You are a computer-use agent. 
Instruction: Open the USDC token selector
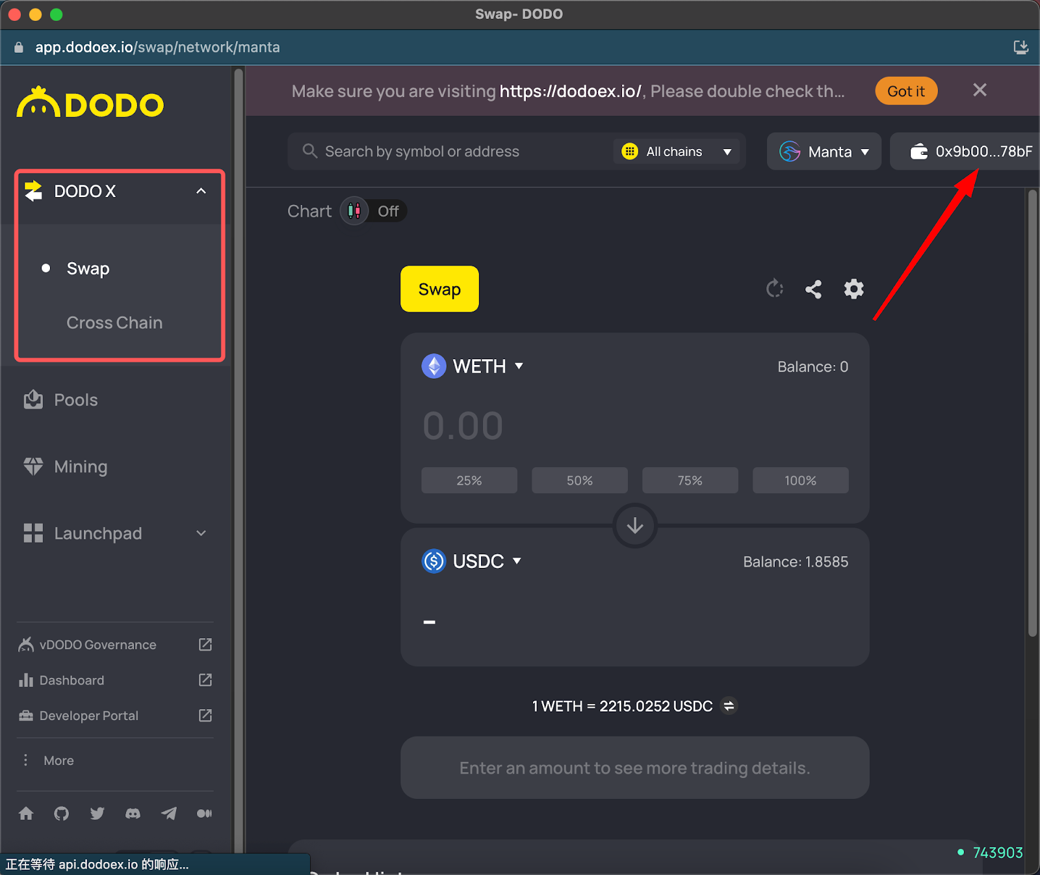point(472,561)
